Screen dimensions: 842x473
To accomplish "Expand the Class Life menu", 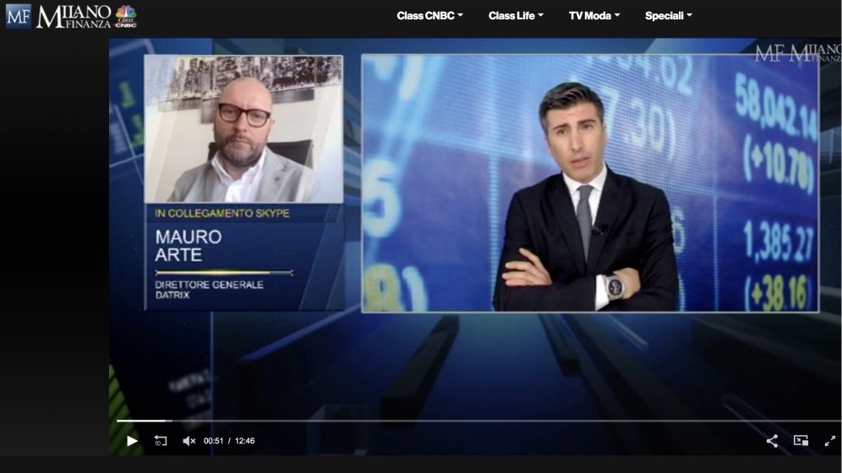I will point(516,16).
